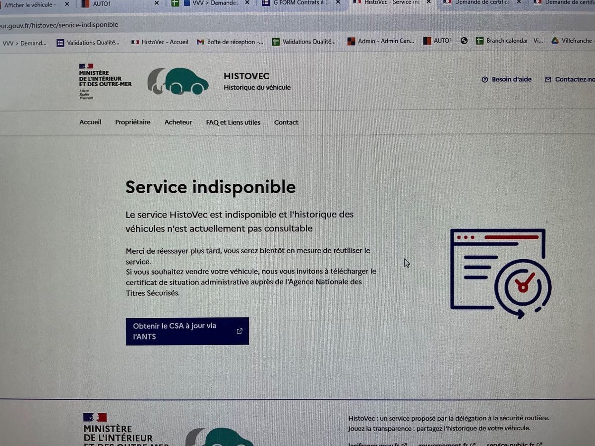The image size is (595, 446).
Task: Open the AUTO1 bookmark in bookmarks bar
Action: [x=438, y=41]
